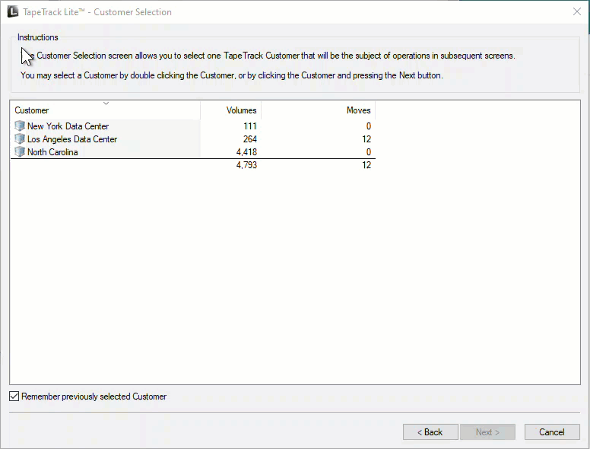The width and height of the screenshot is (590, 449).
Task: Click the Instructions group label
Action: [x=37, y=37]
